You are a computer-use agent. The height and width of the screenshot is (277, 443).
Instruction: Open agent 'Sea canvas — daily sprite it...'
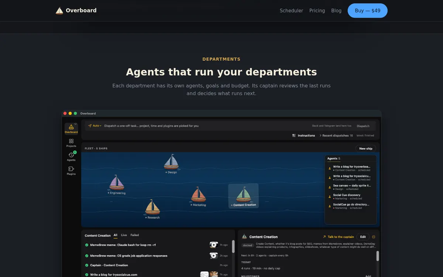point(350,187)
